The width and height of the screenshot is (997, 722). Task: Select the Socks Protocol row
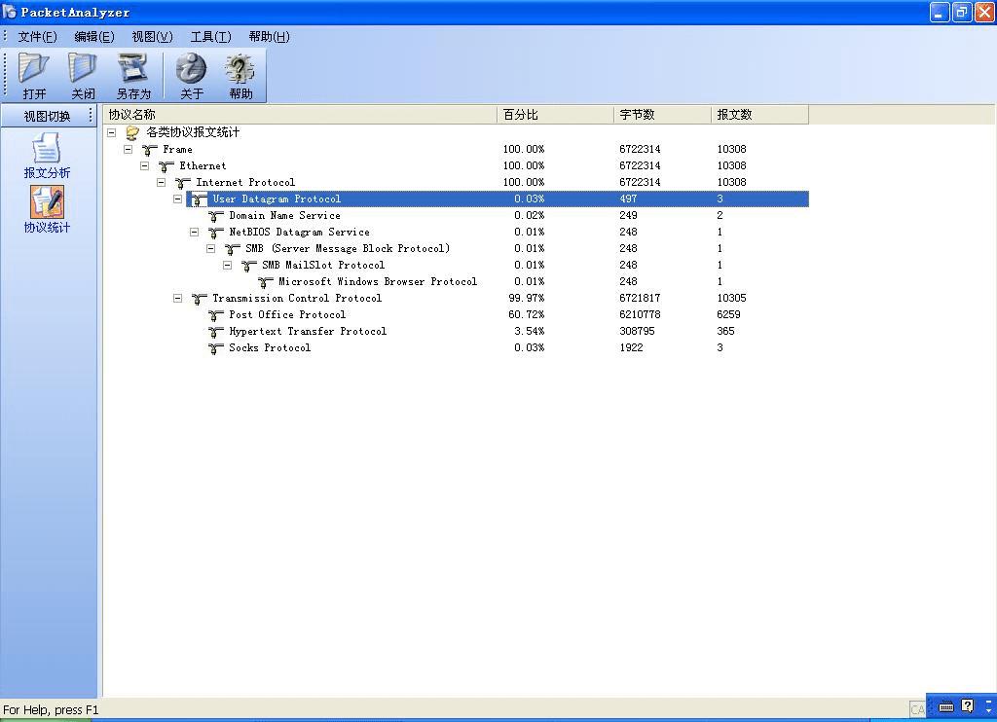pyautogui.click(x=456, y=347)
